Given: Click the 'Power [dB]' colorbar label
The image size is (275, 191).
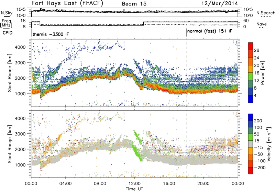Looking at the screenshot, I should [263, 73].
